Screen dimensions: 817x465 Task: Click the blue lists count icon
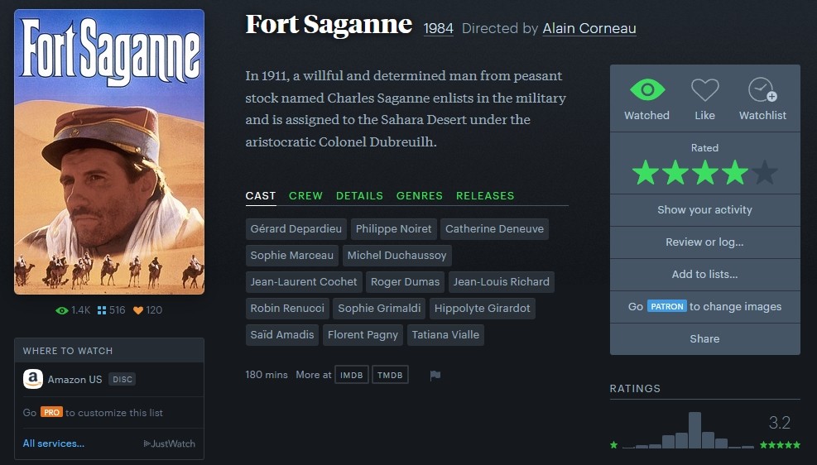tap(111, 310)
